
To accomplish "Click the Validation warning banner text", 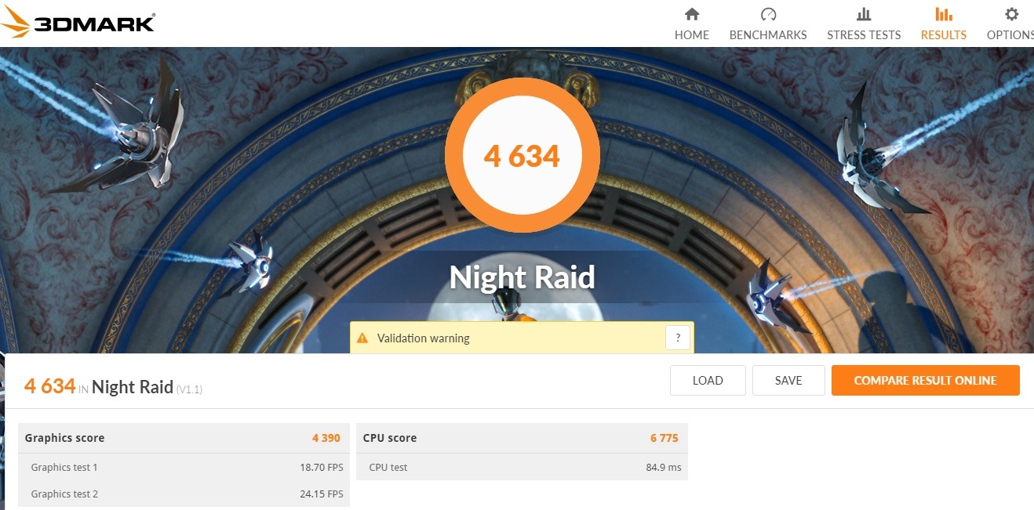I will pos(424,338).
